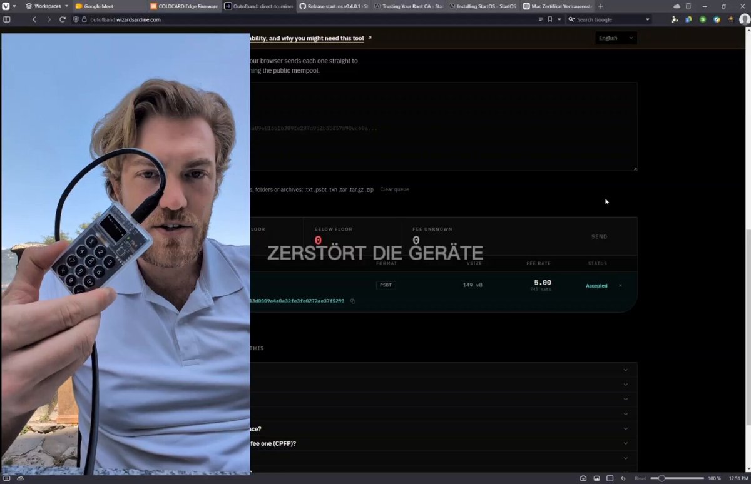The image size is (751, 484).
Task: Expand the first FAQ row chevron
Action: click(625, 370)
